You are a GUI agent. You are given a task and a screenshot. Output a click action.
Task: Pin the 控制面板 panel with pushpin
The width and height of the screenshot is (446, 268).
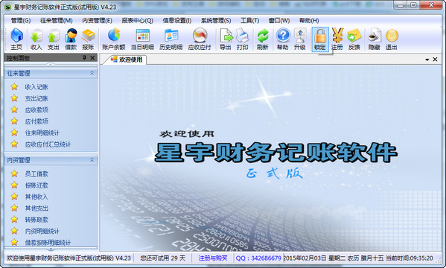[x=84, y=58]
